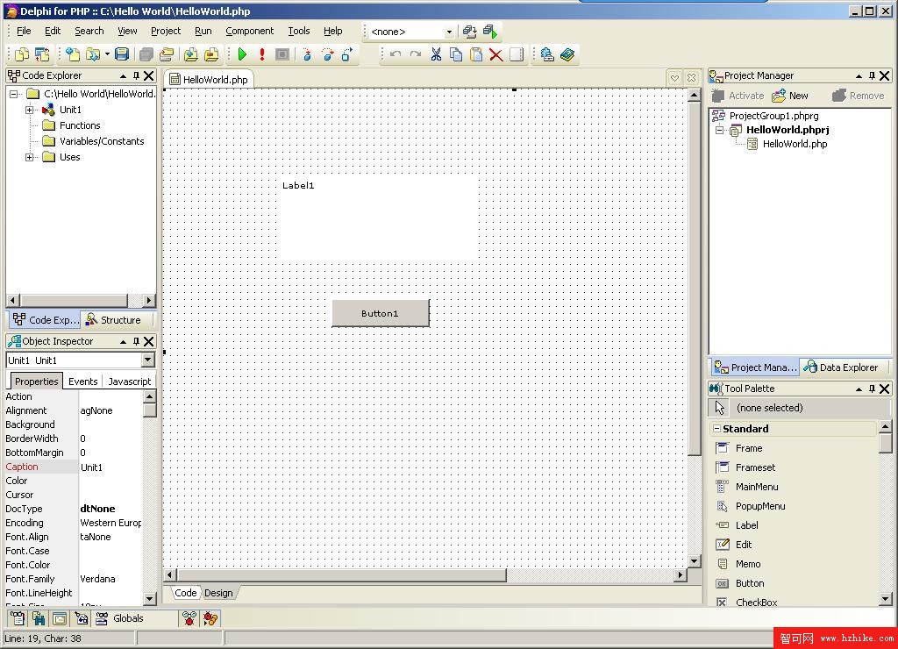Switch to the Code tab below the designer
Screen dimensions: 898x649
coord(186,593)
